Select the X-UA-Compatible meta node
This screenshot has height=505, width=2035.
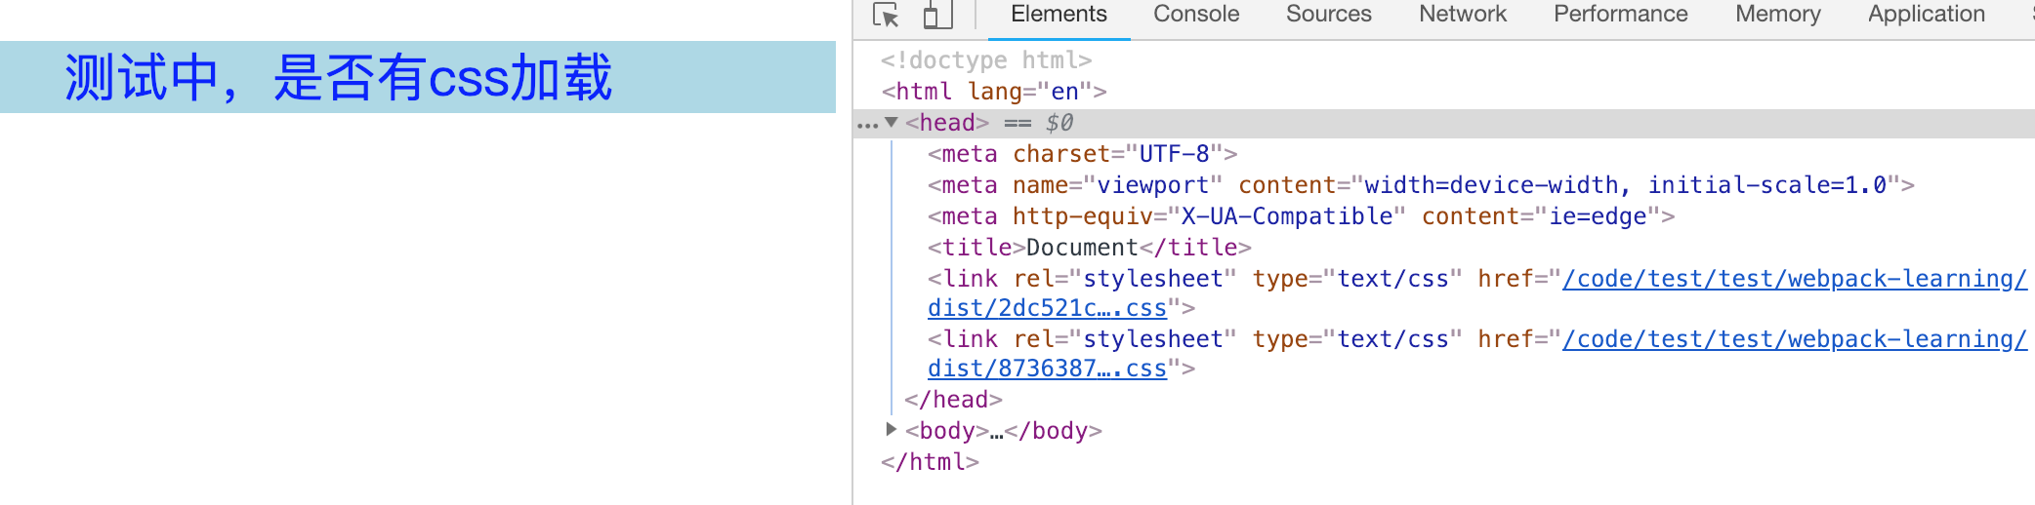1301,216
